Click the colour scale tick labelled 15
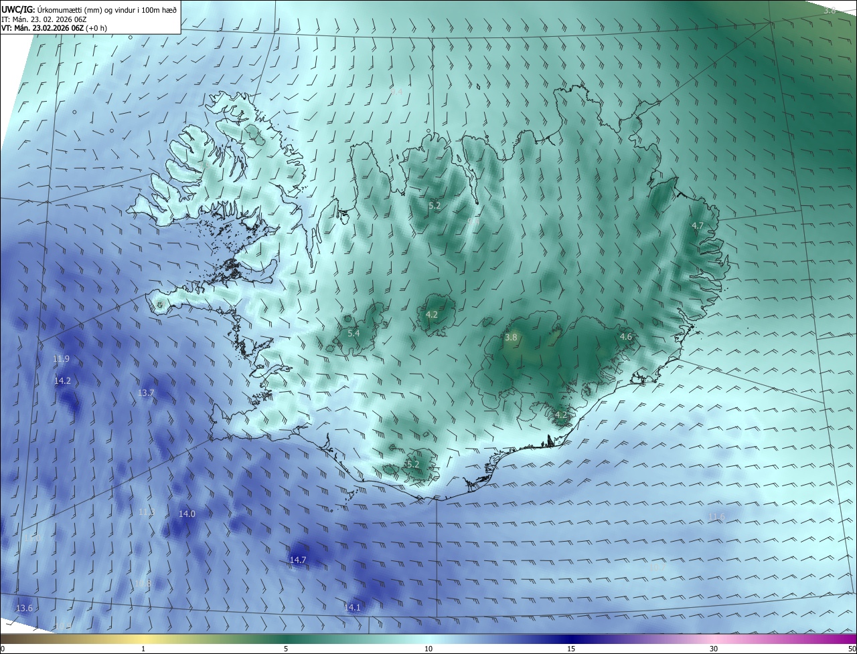The height and width of the screenshot is (654, 857). 571,649
